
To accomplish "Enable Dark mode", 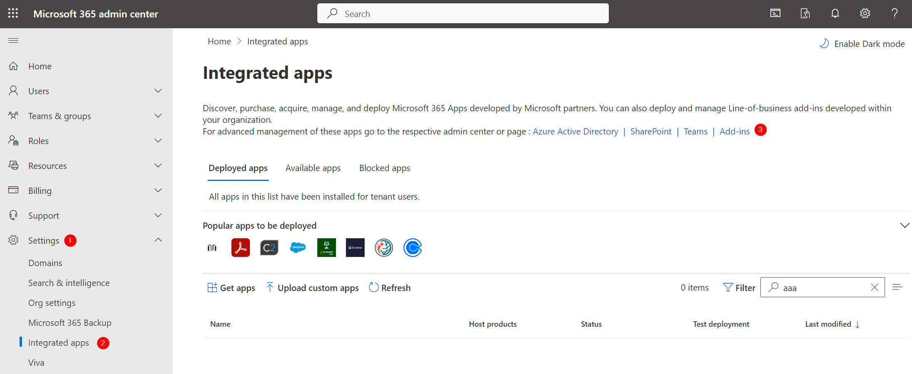I will pos(862,43).
